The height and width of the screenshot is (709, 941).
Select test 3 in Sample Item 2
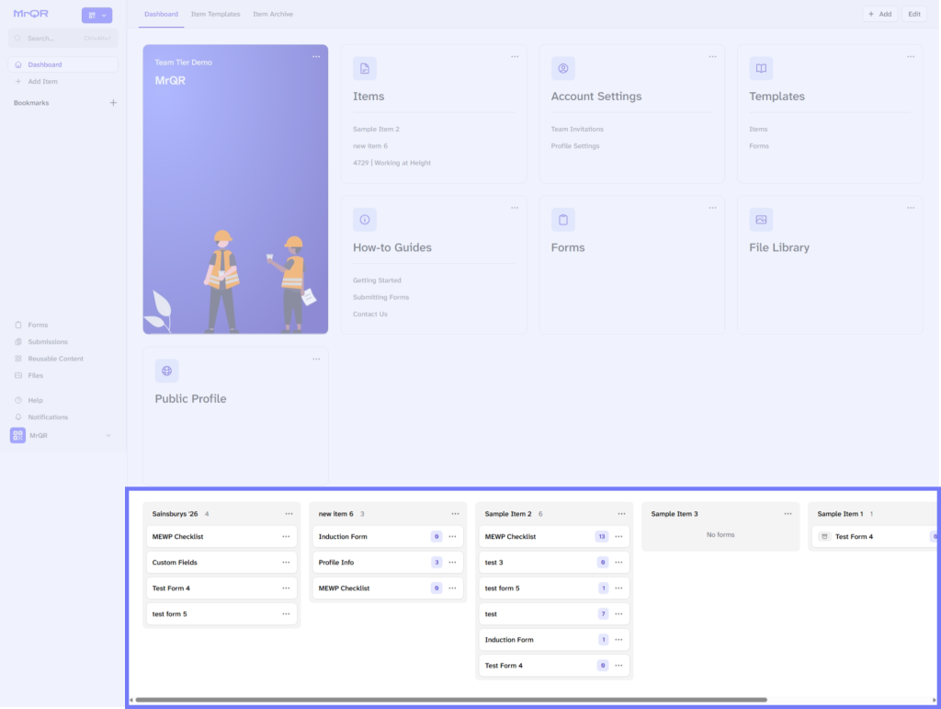tap(554, 563)
